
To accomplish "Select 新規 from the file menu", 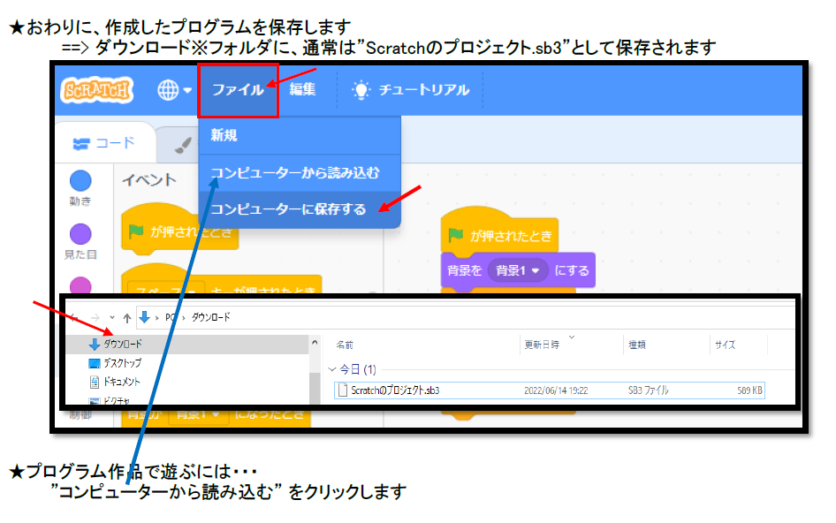I will pyautogui.click(x=224, y=135).
